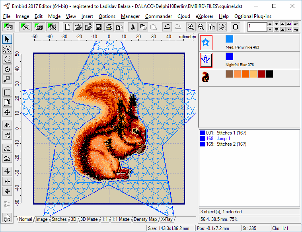This screenshot has height=232, width=302.
Task: Open a design file with folder icon
Action: (78, 27)
